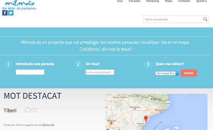213x130 pixels.
Task: Focus the 'Cerca una paraula' search field
Action: (173, 19)
